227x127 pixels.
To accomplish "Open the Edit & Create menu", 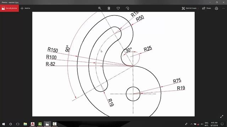I will pyautogui.click(x=190, y=8).
